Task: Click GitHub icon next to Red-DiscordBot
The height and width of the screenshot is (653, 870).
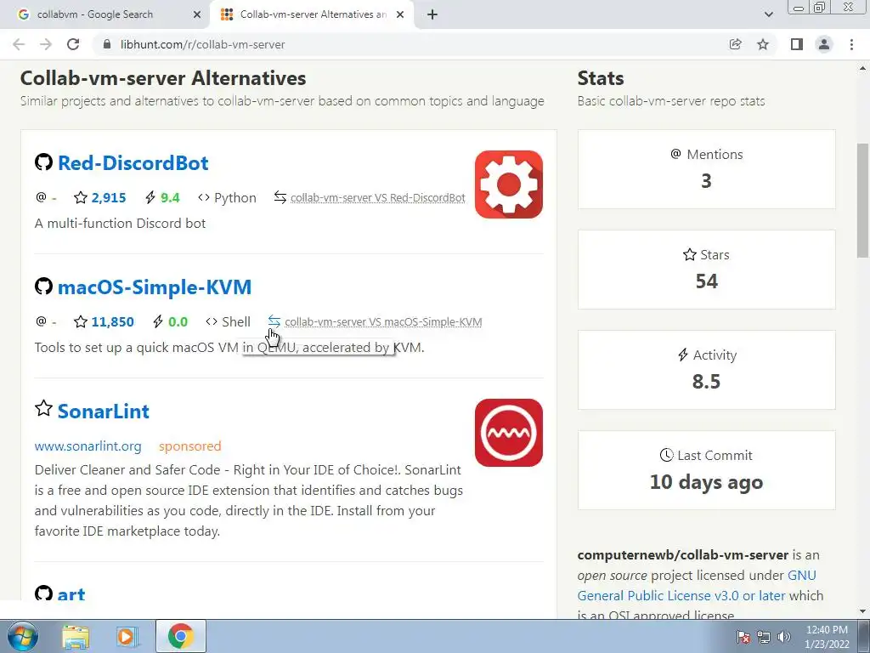Action: point(43,162)
